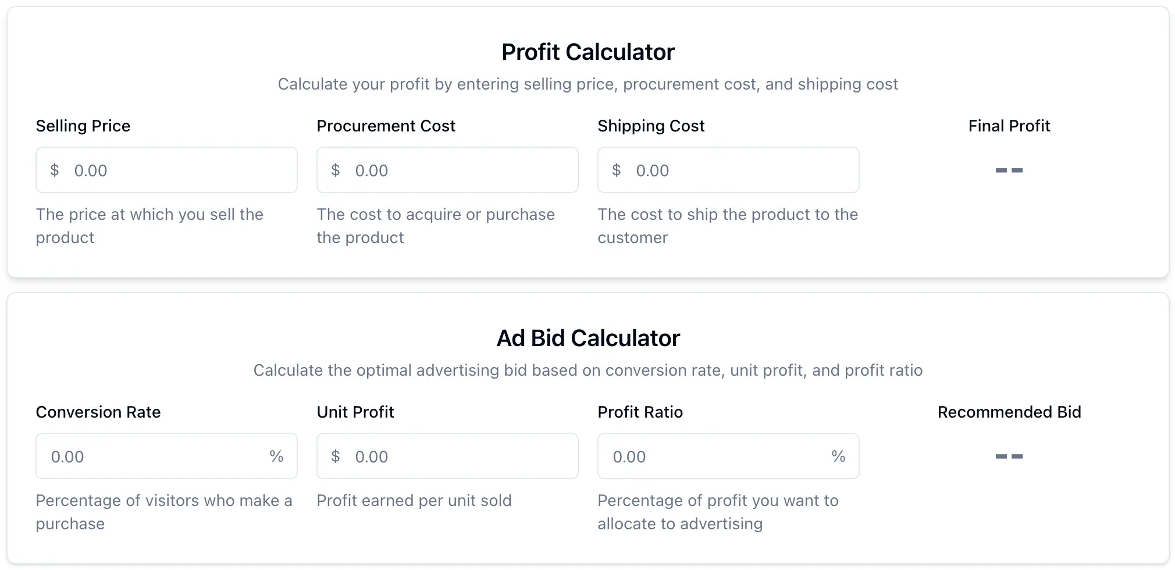
Task: Click the percent symbol in Conversion Rate
Action: pos(276,456)
